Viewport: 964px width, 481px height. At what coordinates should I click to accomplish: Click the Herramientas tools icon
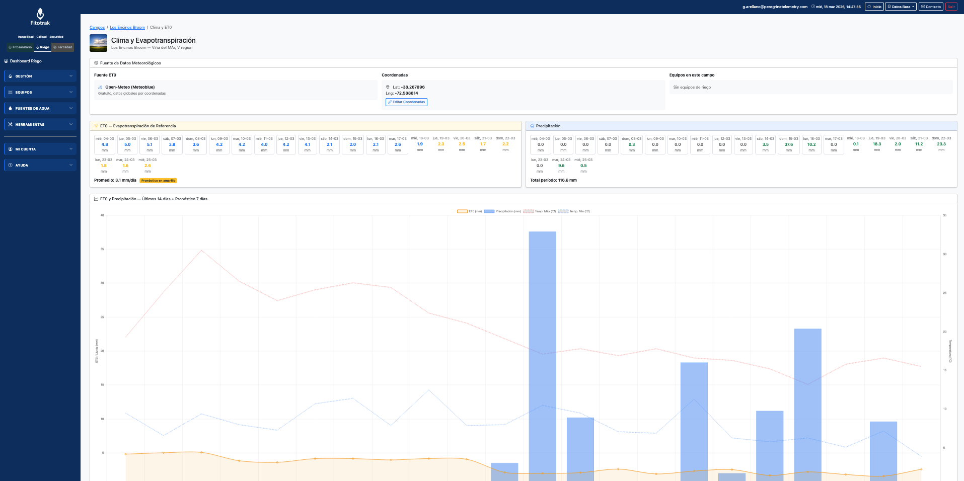tap(10, 125)
